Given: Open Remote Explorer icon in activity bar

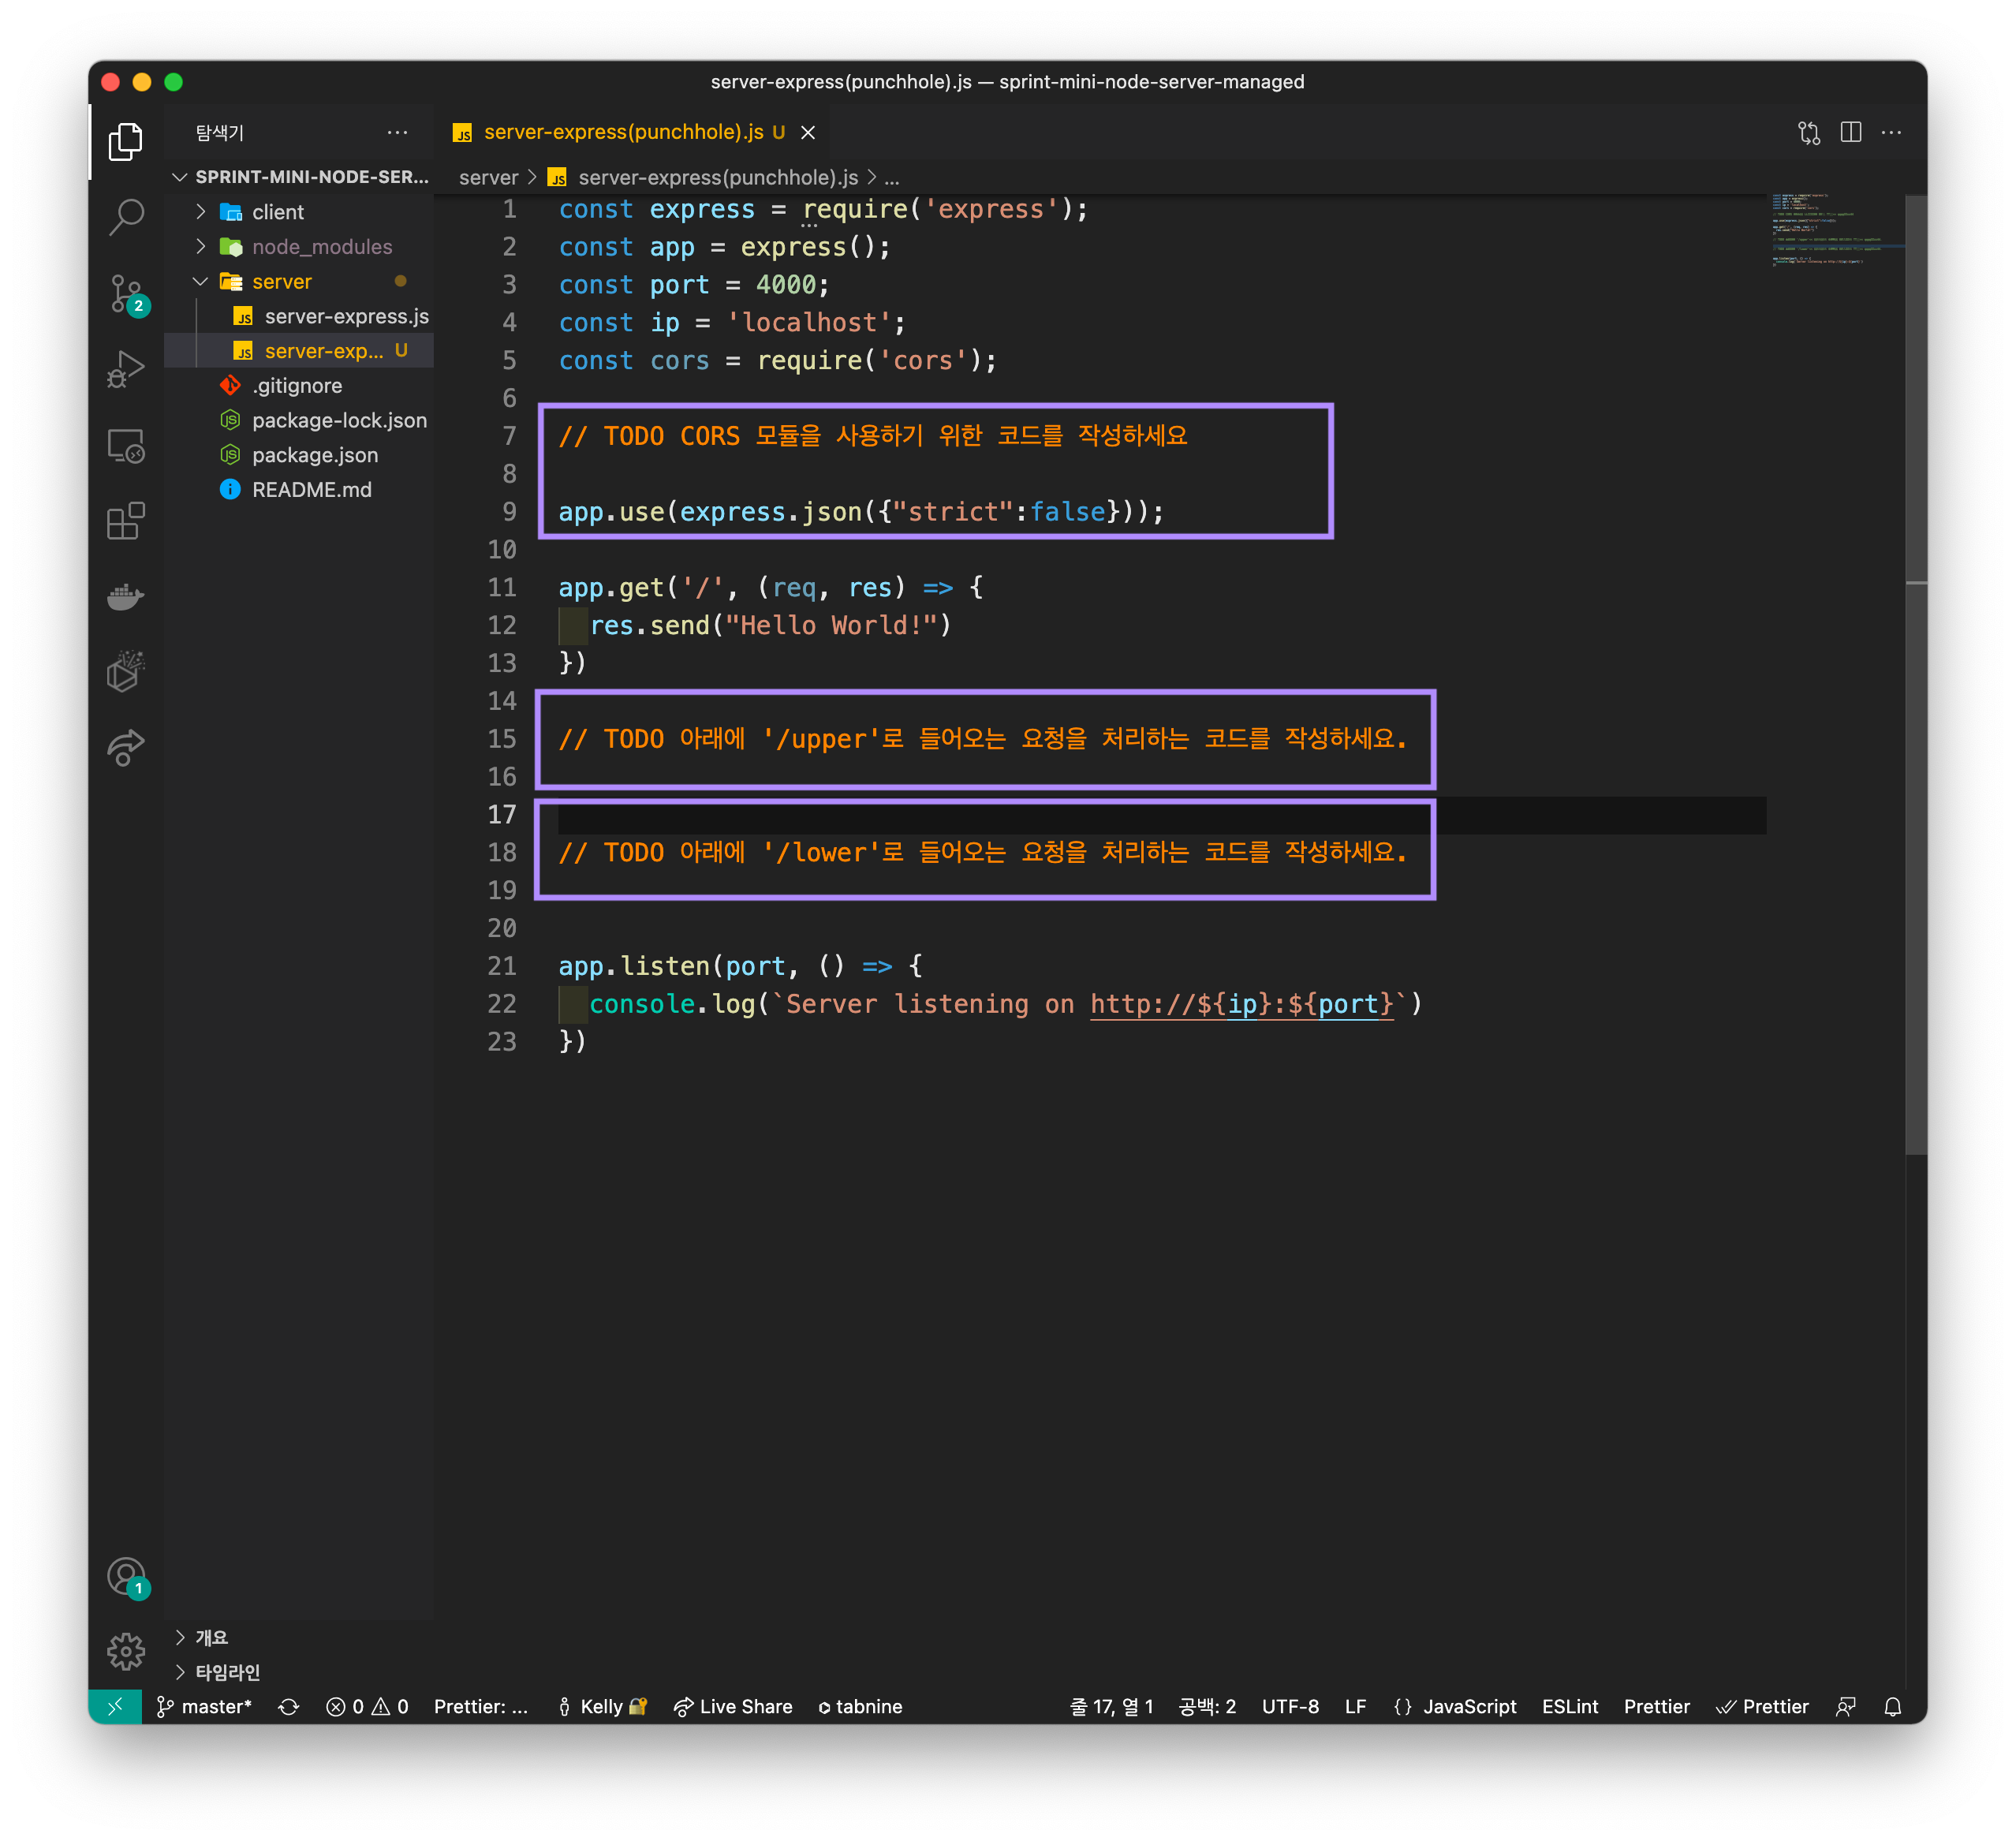Looking at the screenshot, I should (x=126, y=445).
